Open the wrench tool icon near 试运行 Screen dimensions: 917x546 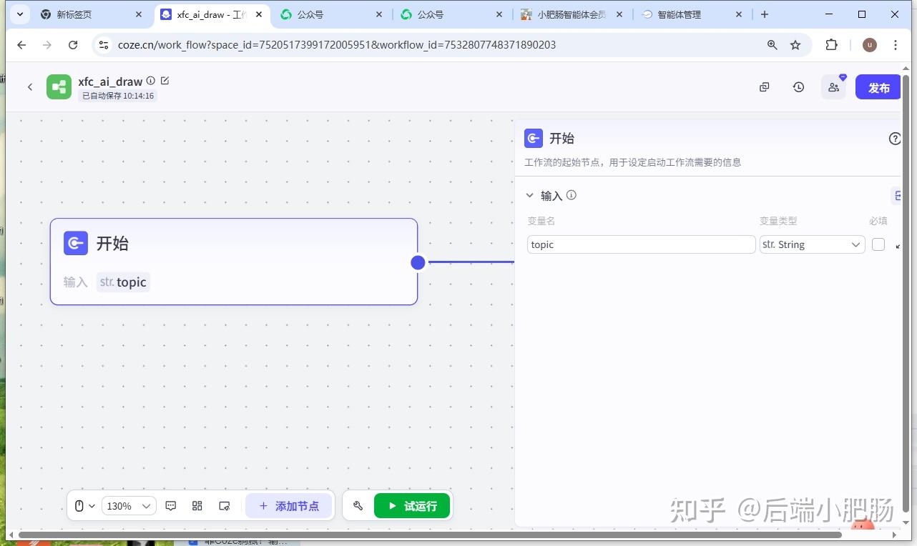click(358, 505)
